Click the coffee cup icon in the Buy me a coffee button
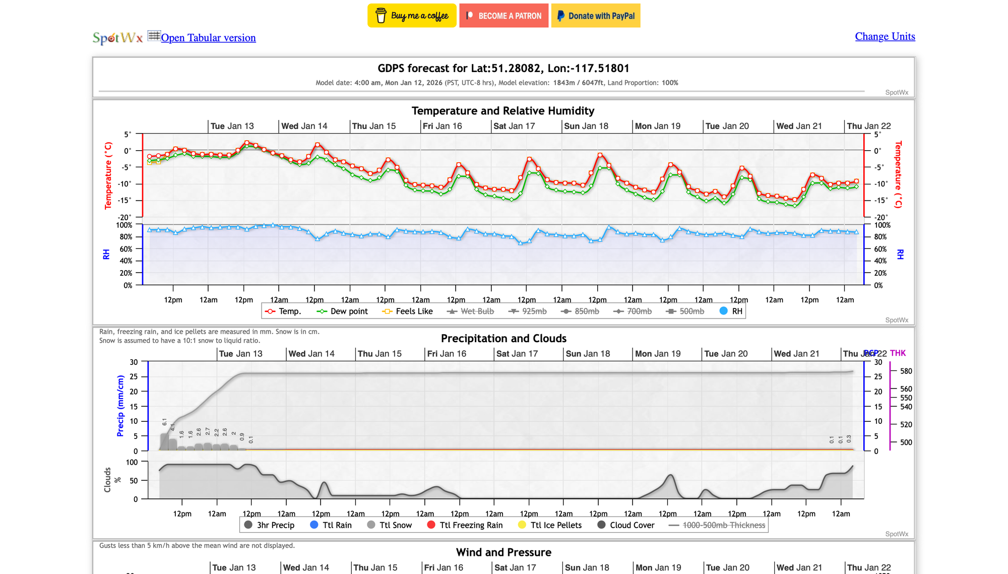The width and height of the screenshot is (1008, 574). (381, 16)
